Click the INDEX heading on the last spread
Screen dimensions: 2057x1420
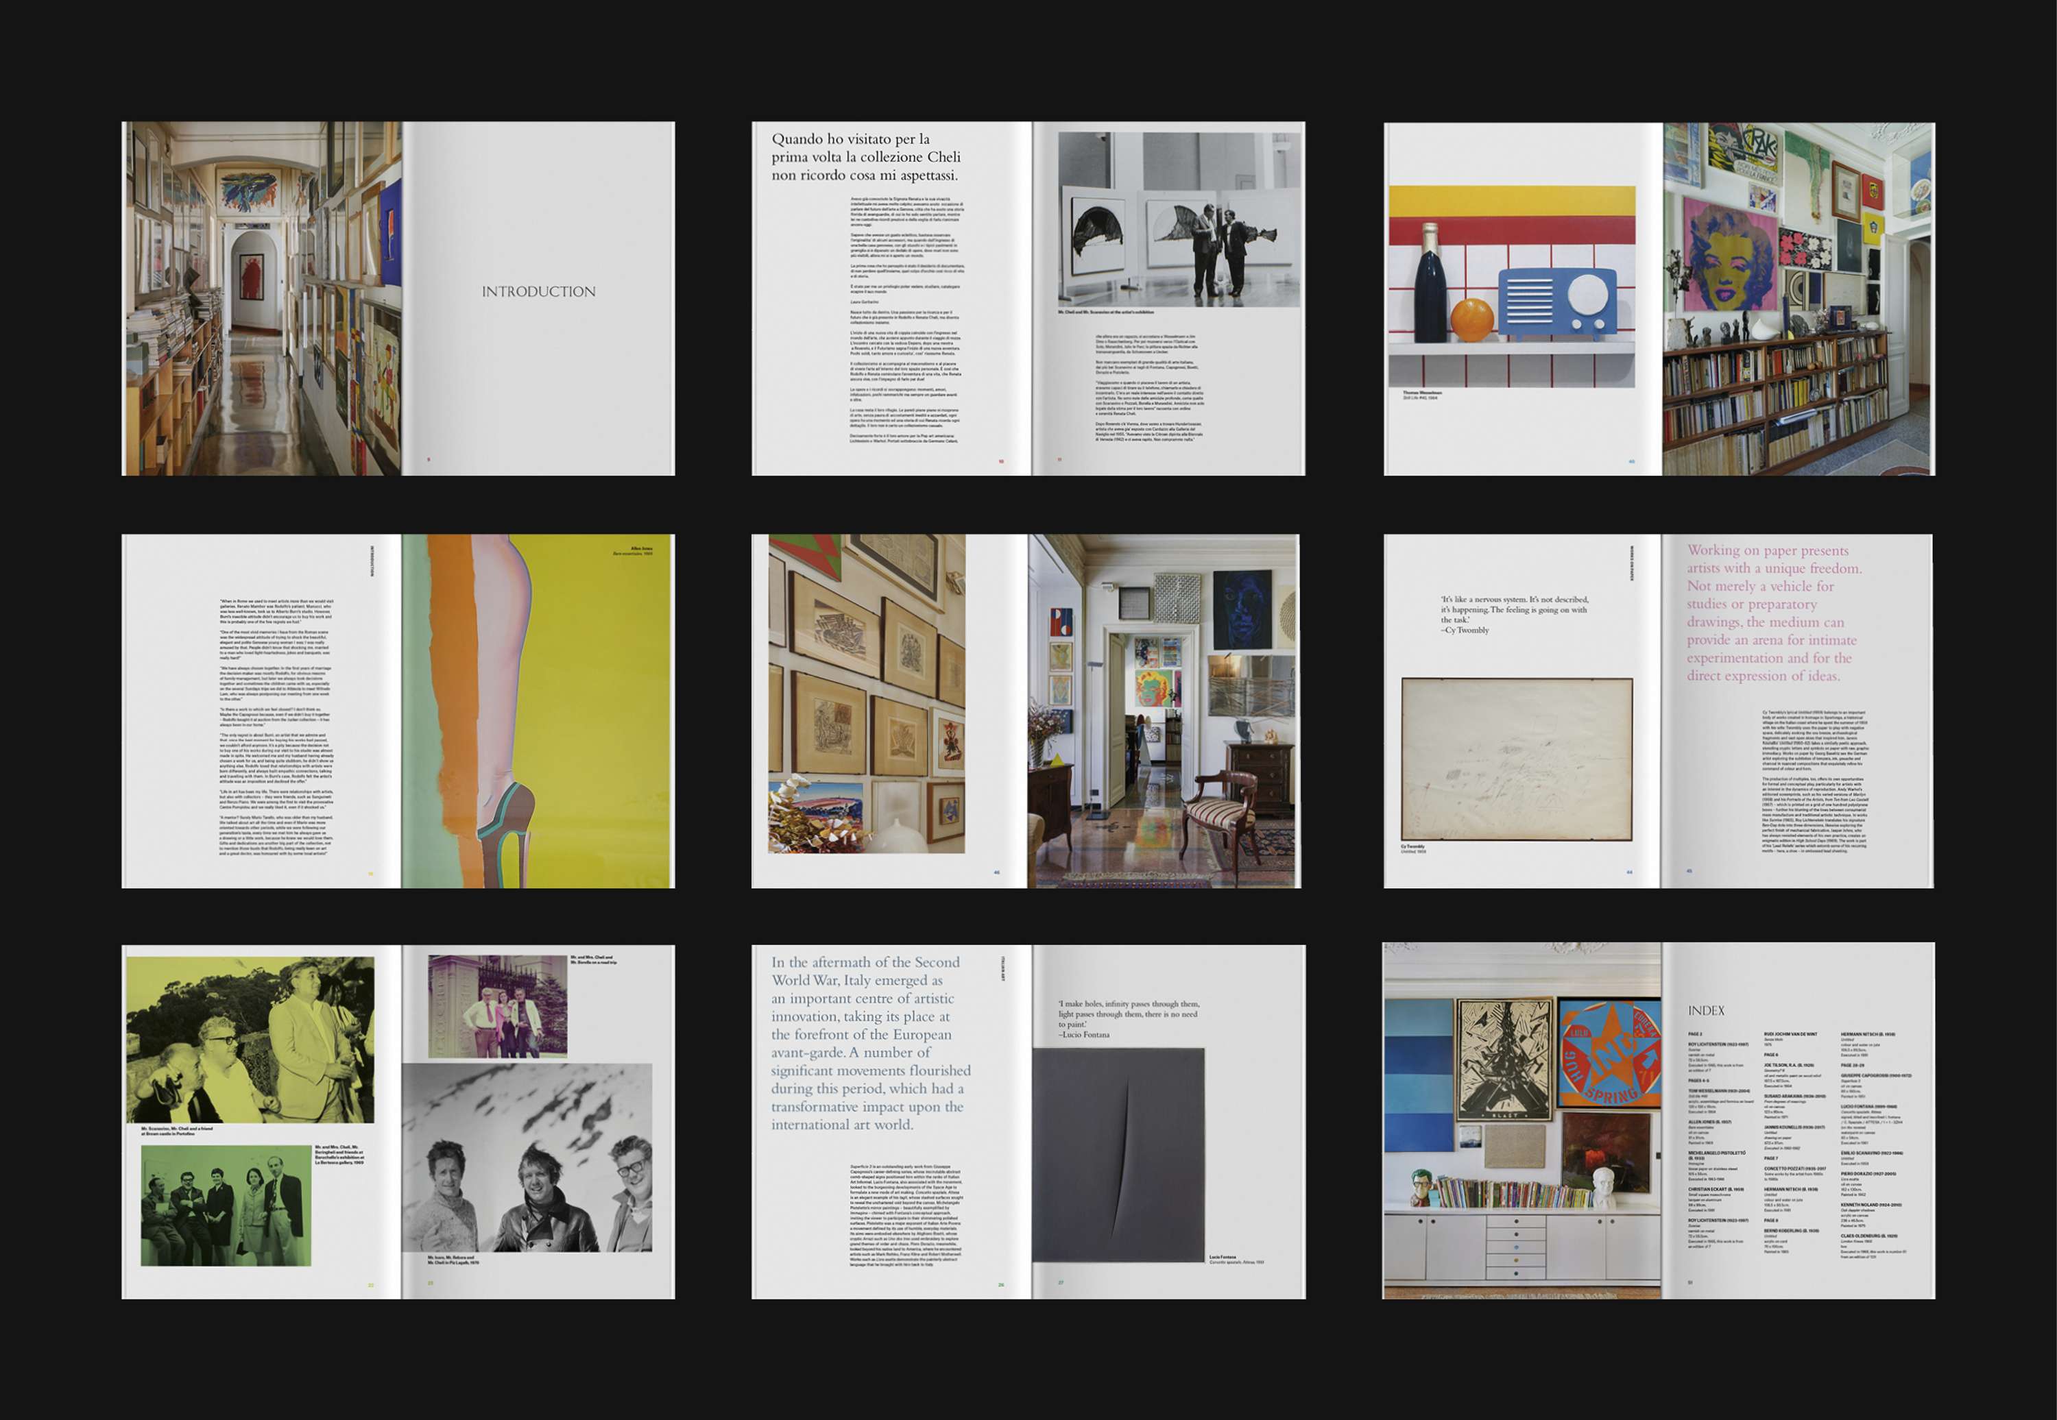coord(1705,1011)
